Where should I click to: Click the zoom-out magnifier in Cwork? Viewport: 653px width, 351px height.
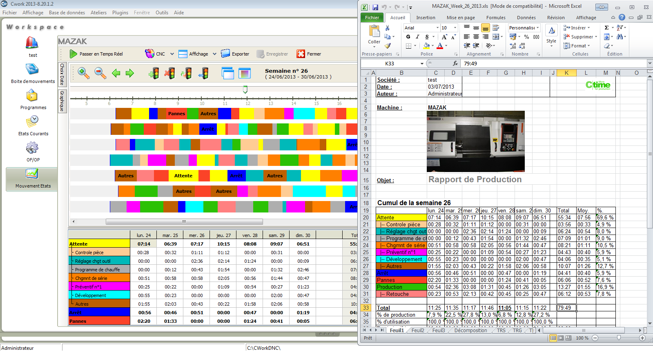click(100, 73)
